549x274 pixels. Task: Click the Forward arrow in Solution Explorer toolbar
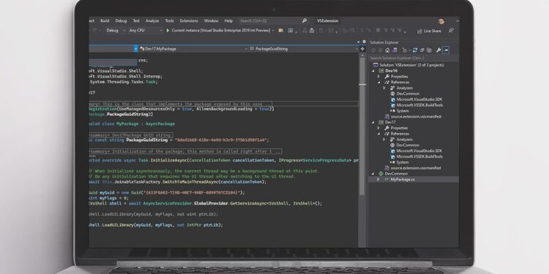[x=381, y=50]
